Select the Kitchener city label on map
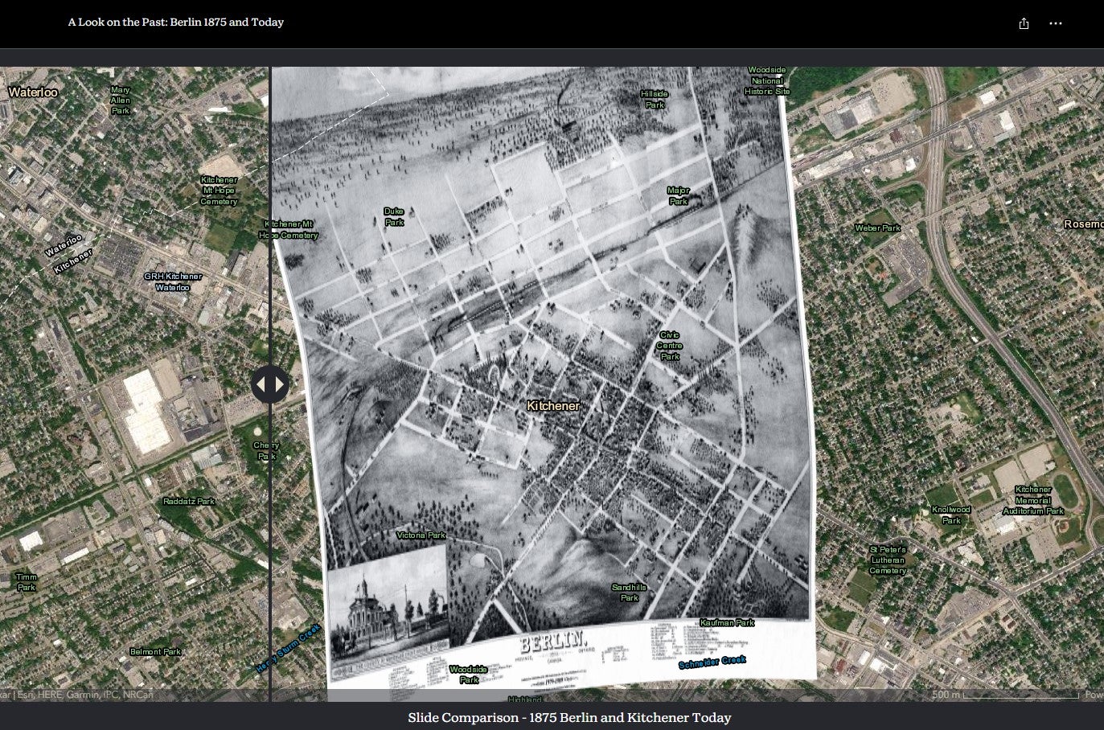The width and height of the screenshot is (1104, 730). tap(552, 406)
